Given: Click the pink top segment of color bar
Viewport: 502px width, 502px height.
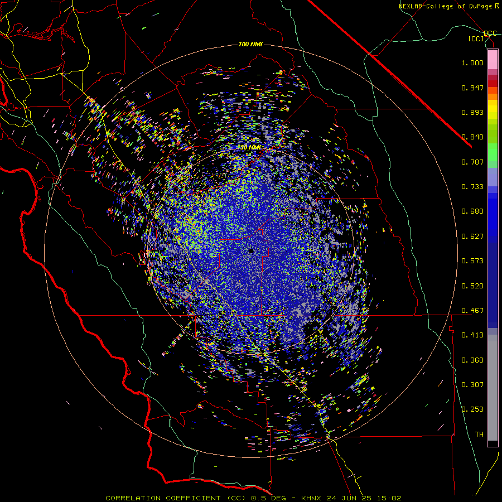Looking at the screenshot, I should [493, 59].
